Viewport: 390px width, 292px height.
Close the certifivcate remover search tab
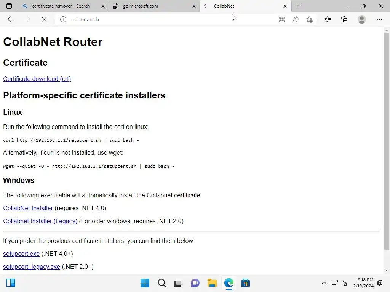point(103,6)
